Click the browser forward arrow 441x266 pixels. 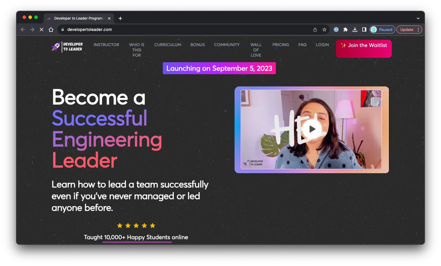32,29
